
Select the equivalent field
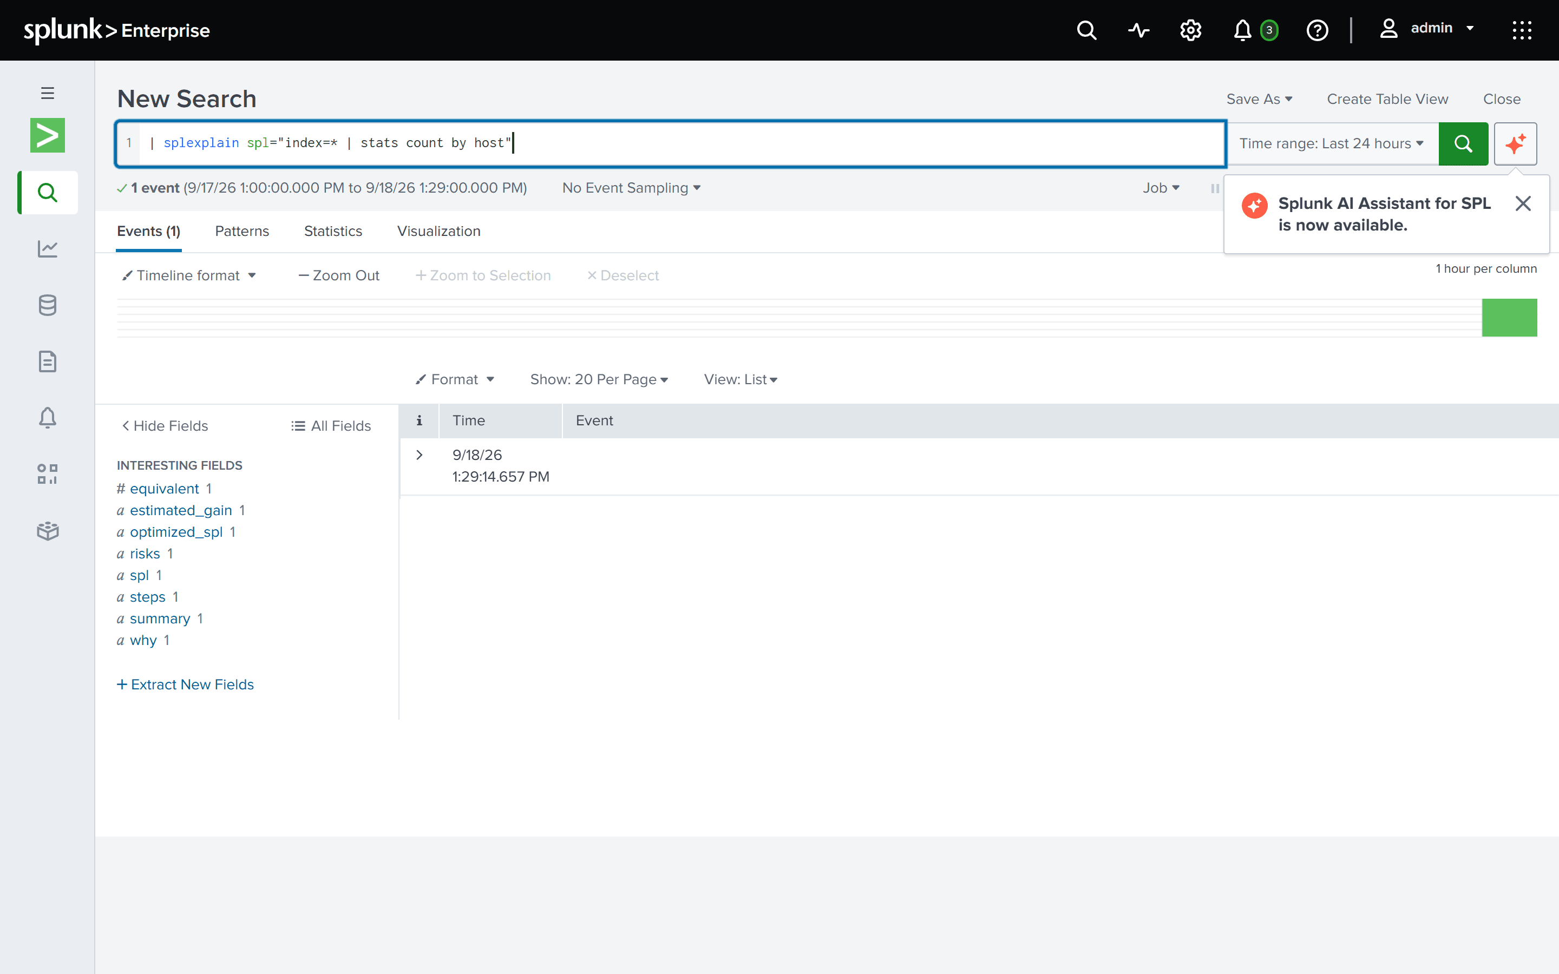(x=164, y=489)
